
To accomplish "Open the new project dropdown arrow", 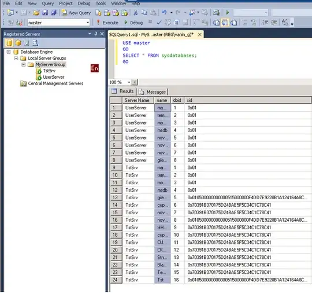I will (x=17, y=13).
